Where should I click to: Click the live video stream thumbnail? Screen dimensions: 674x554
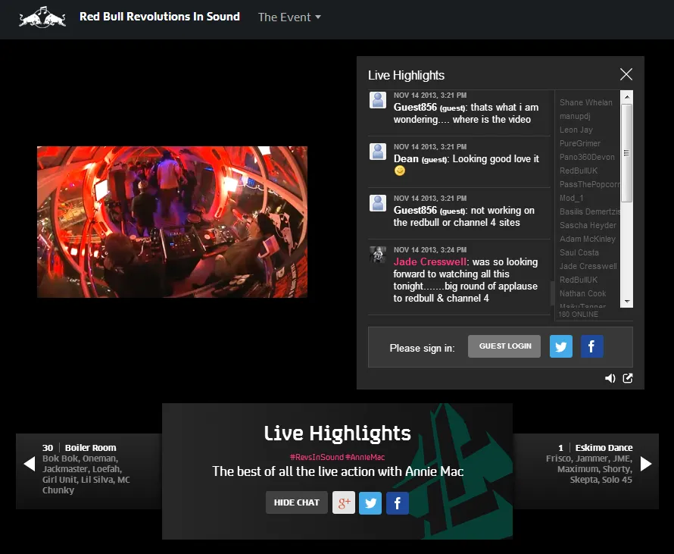(x=172, y=222)
